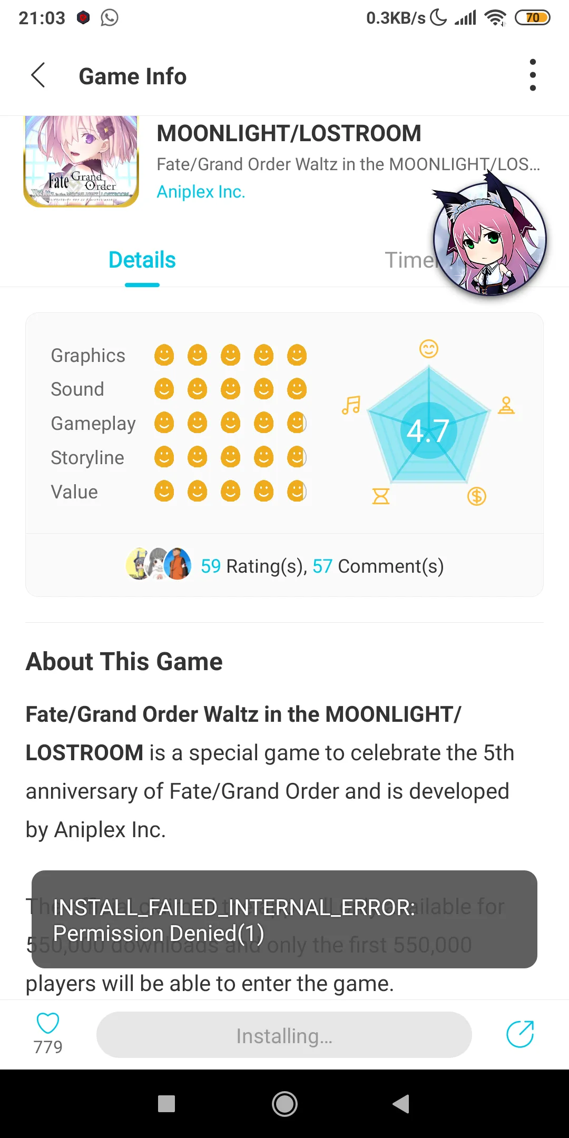Open the three-dot overflow menu

coord(533,75)
